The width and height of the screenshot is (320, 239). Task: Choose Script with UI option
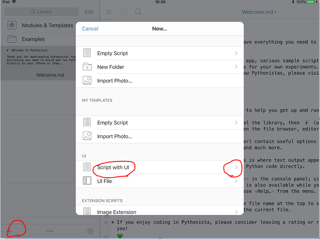[113, 167]
